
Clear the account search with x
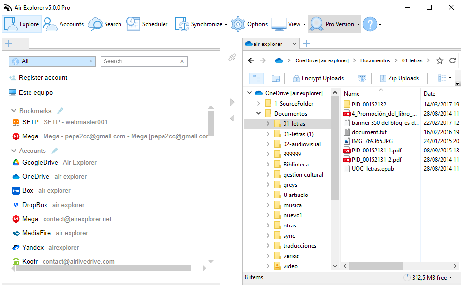pyautogui.click(x=182, y=61)
